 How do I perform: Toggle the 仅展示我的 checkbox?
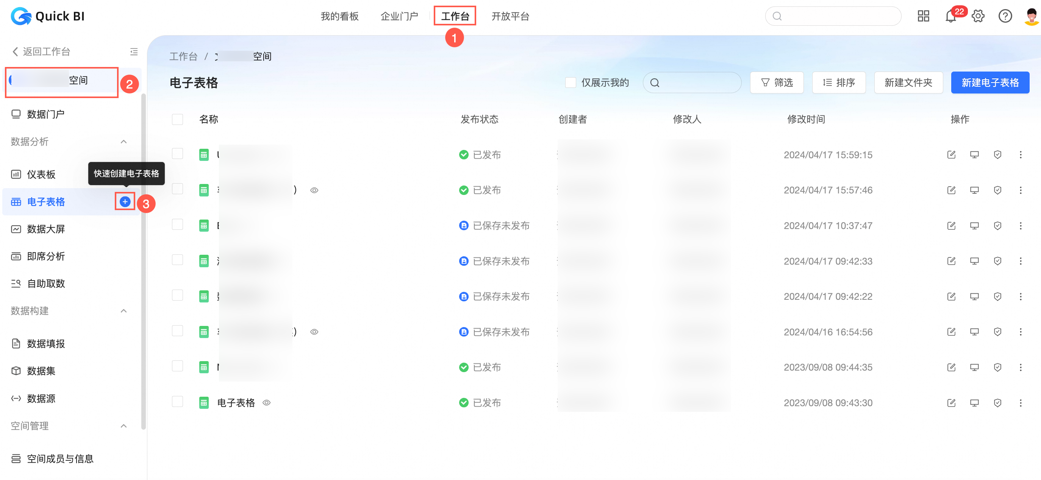[570, 83]
